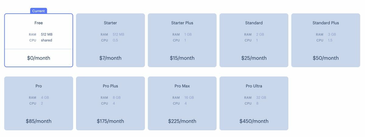Select the Free plan card

39,40
